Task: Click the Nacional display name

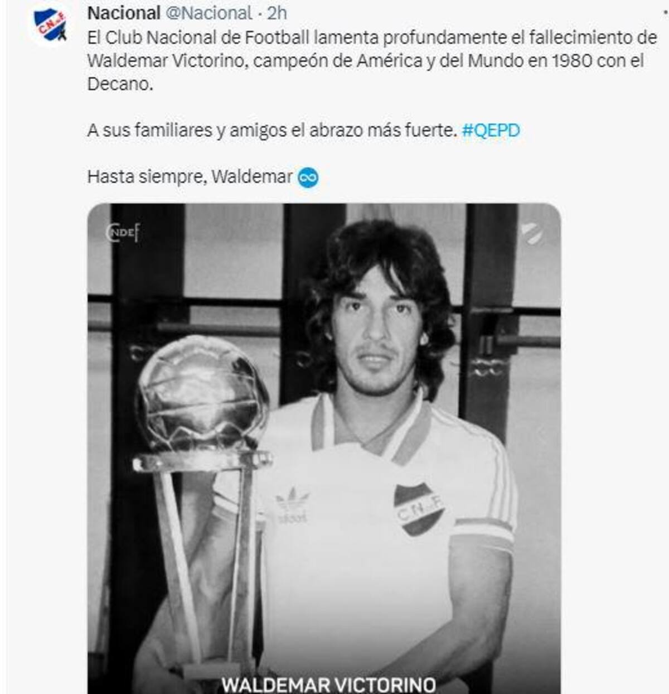Action: pos(124,12)
